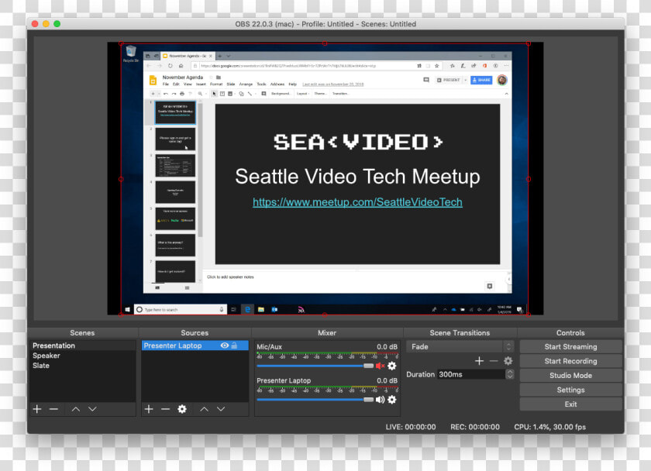
Task: Move the scene down in the Scenes list
Action: pyautogui.click(x=92, y=409)
